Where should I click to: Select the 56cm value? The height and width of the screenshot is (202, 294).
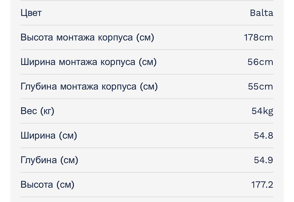pyautogui.click(x=260, y=62)
